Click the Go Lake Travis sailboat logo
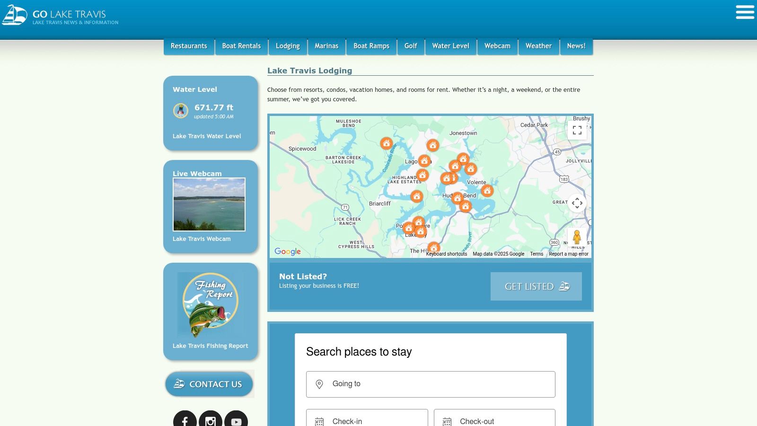Image resolution: width=757 pixels, height=426 pixels. point(15,15)
